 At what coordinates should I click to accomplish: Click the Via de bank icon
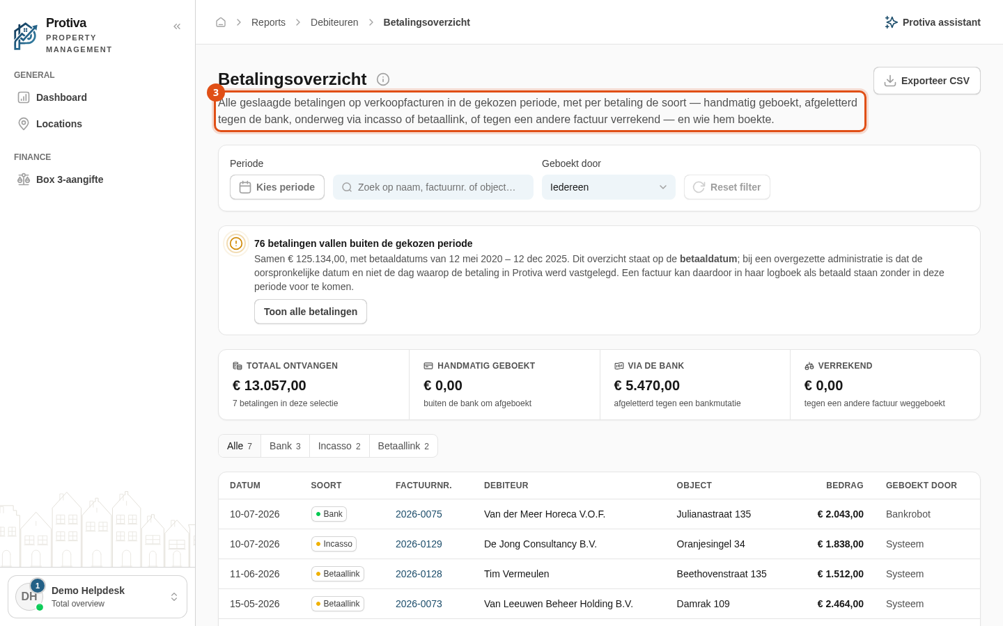(x=619, y=366)
